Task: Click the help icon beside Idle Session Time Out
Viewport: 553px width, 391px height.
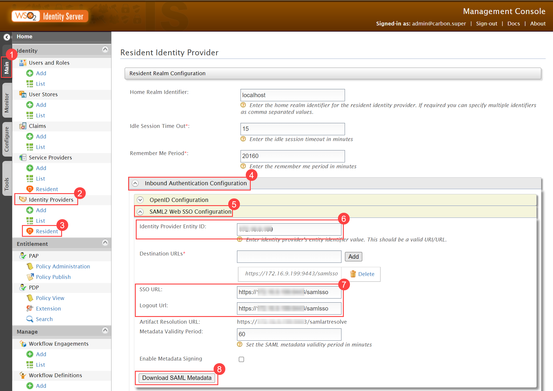Action: tap(243, 139)
